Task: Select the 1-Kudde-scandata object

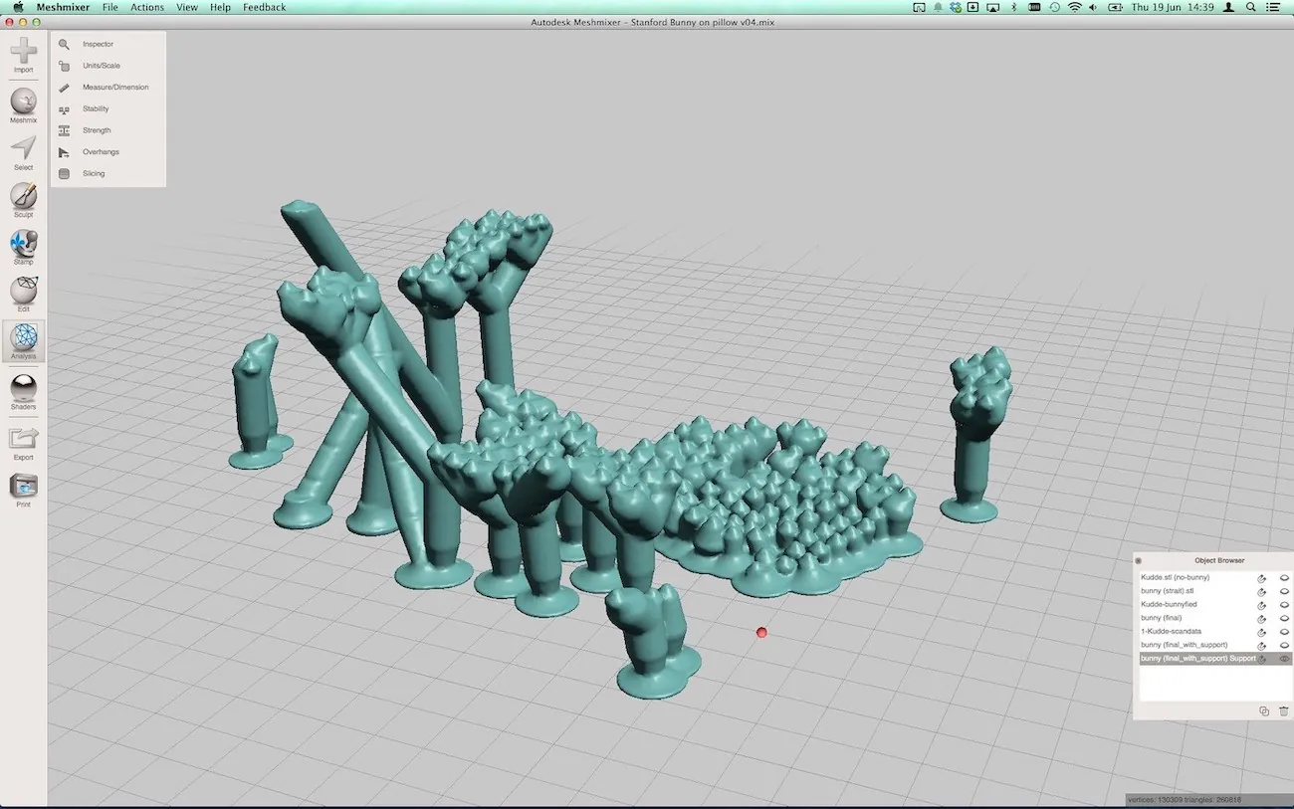Action: [x=1171, y=631]
